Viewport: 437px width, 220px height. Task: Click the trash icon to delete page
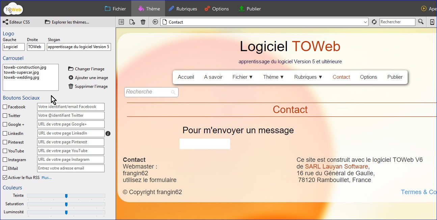click(143, 22)
